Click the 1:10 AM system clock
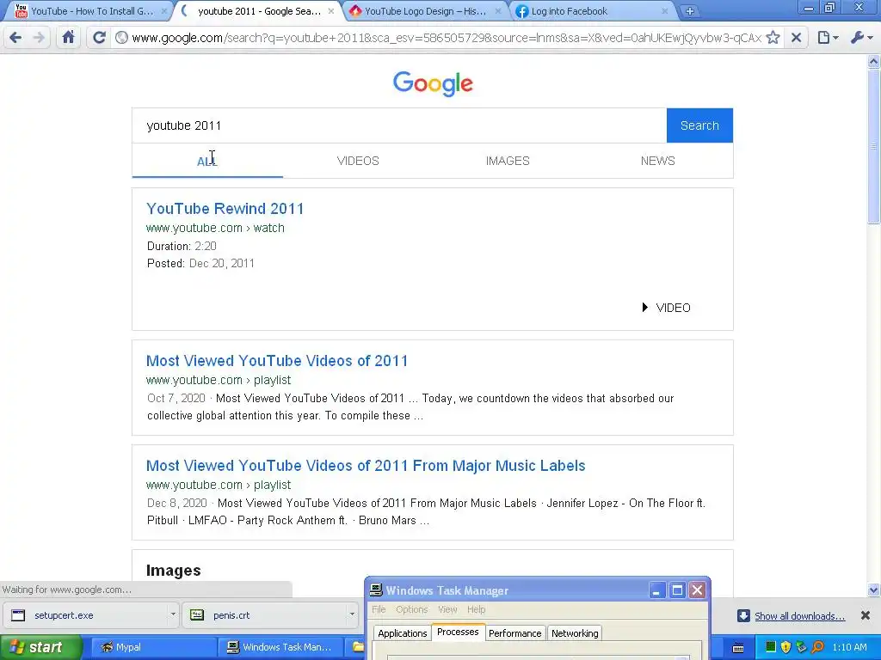The height and width of the screenshot is (660, 881). pos(849,647)
